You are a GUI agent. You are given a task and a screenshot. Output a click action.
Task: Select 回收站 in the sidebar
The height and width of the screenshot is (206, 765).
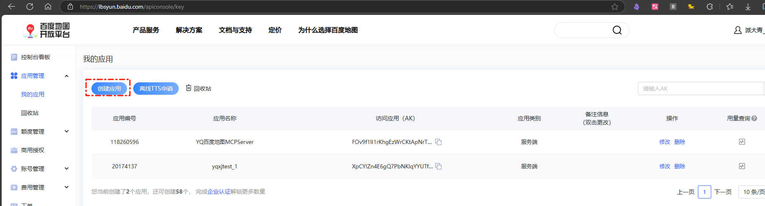click(x=30, y=113)
